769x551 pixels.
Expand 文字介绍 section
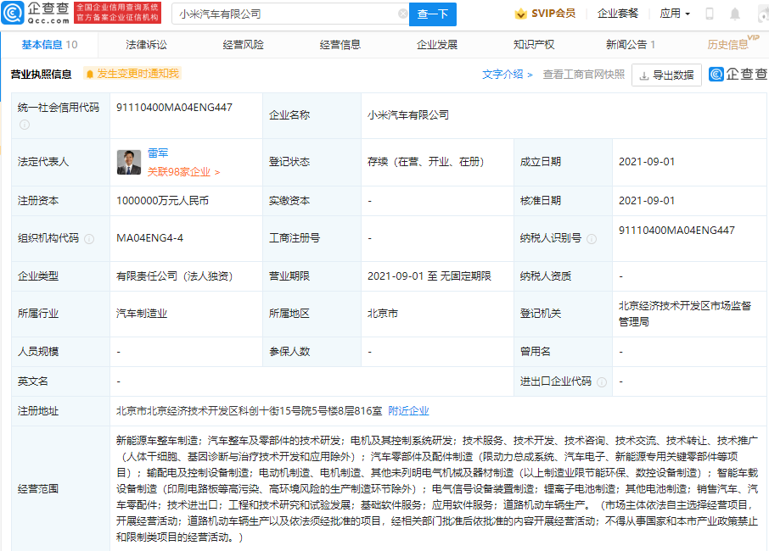coord(507,75)
